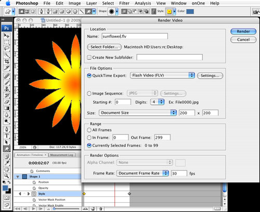Select In Frame range radio button
The height and width of the screenshot is (212, 260).
tap(89, 138)
